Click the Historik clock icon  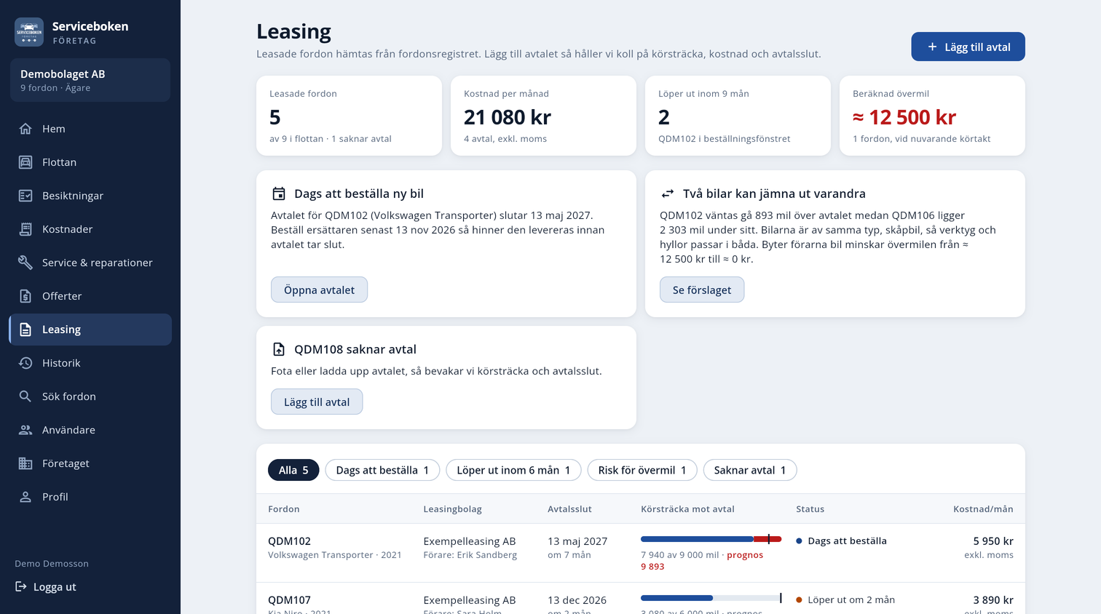click(x=25, y=363)
